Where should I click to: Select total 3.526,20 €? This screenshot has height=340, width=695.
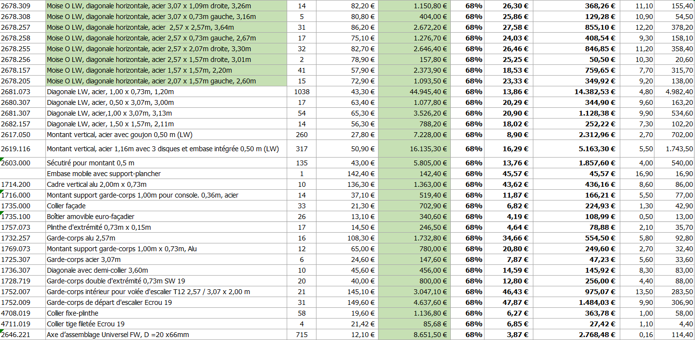click(414, 113)
